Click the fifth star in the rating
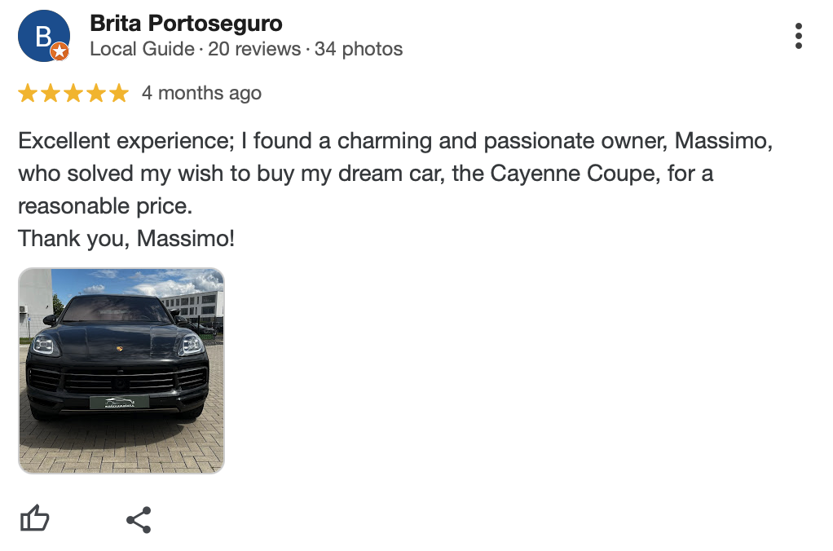 pyautogui.click(x=119, y=92)
